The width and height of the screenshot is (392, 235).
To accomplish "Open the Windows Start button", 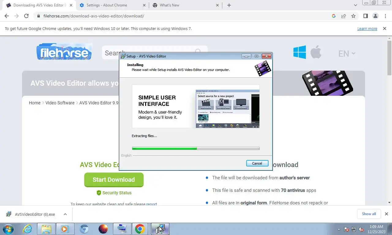I will tap(8, 229).
